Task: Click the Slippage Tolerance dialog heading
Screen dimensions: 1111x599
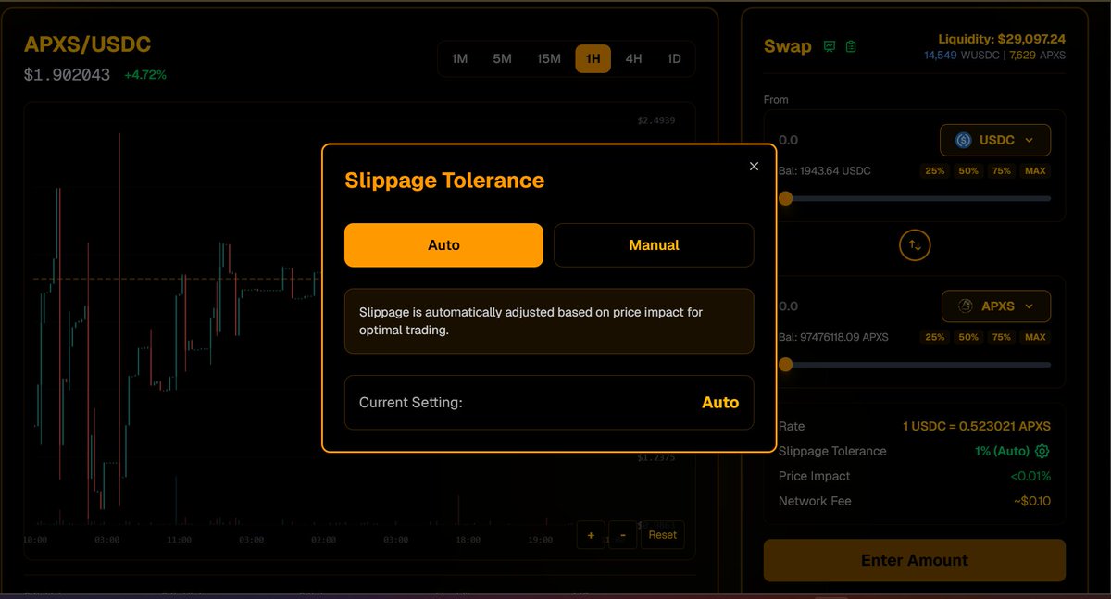Action: coord(444,181)
